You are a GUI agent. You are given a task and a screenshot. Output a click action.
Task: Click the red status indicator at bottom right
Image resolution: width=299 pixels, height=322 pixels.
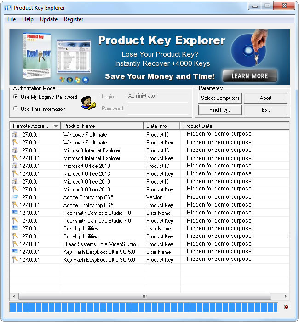[286, 307]
